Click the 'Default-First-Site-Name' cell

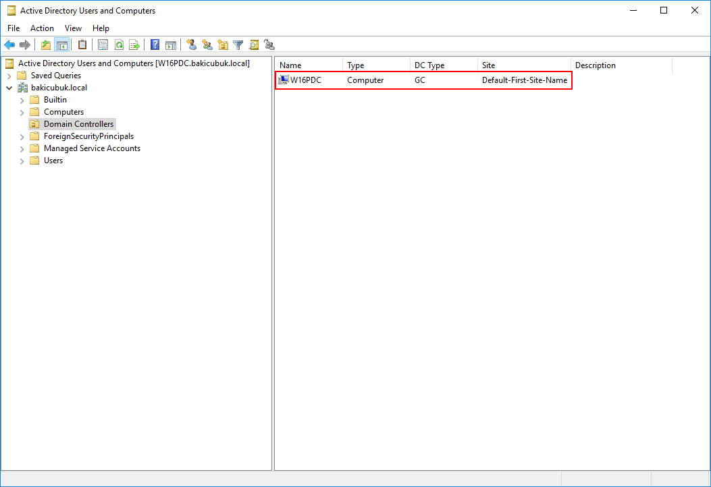(x=525, y=80)
